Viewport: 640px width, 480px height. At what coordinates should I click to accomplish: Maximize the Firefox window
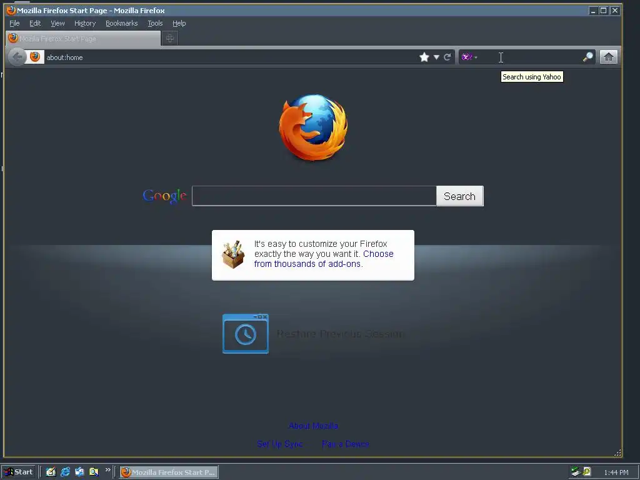pyautogui.click(x=603, y=11)
